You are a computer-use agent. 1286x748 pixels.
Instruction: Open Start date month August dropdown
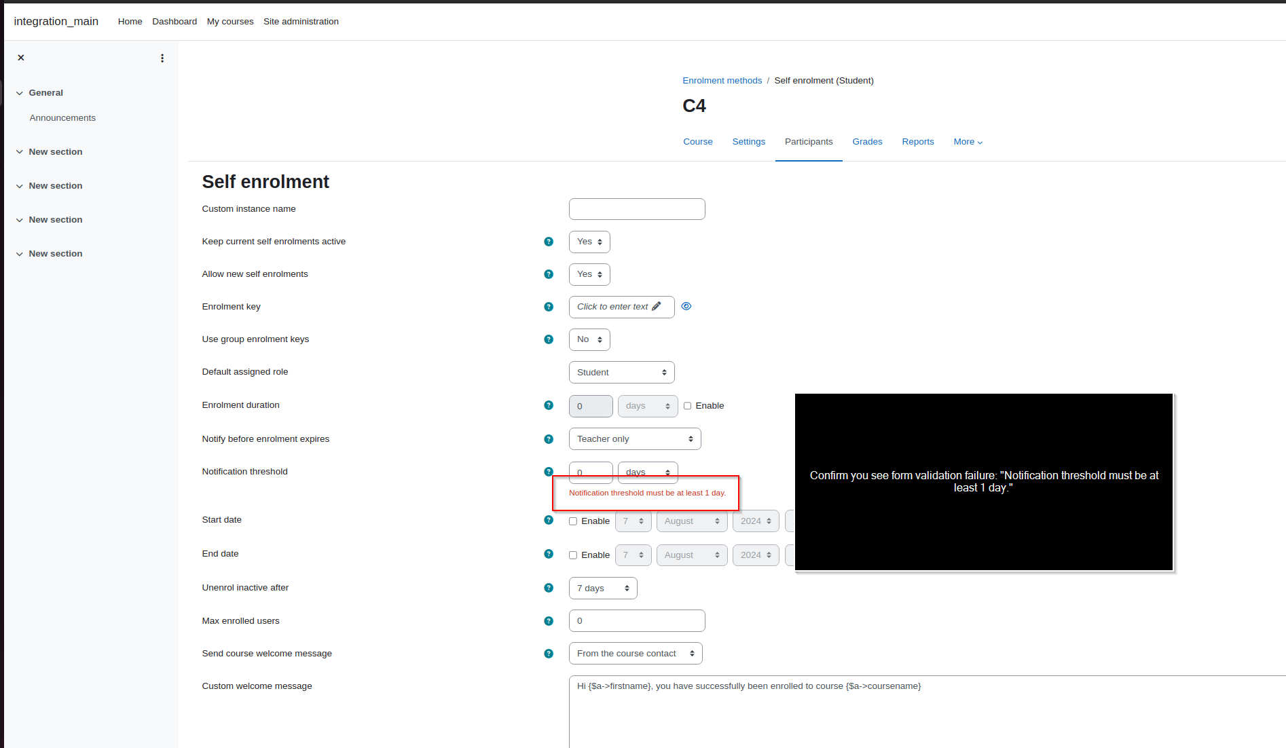point(692,521)
